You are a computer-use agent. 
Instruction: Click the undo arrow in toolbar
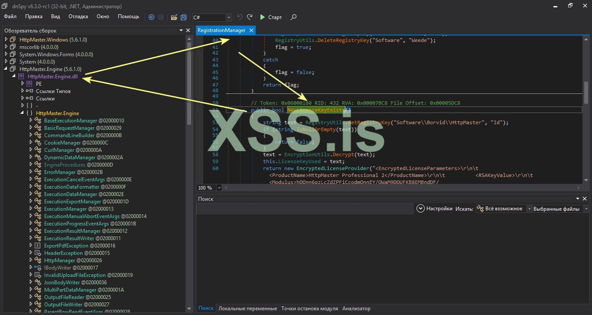click(240, 17)
